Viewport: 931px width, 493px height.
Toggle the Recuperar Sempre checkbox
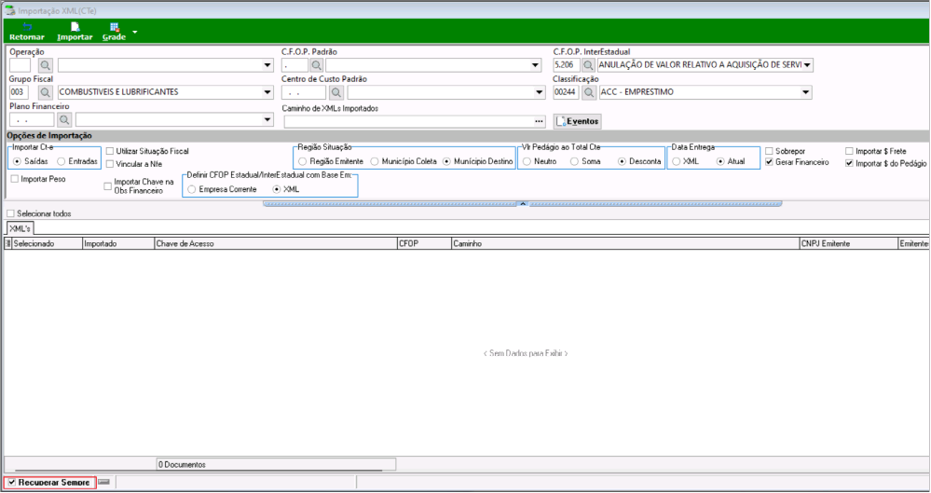tap(12, 483)
